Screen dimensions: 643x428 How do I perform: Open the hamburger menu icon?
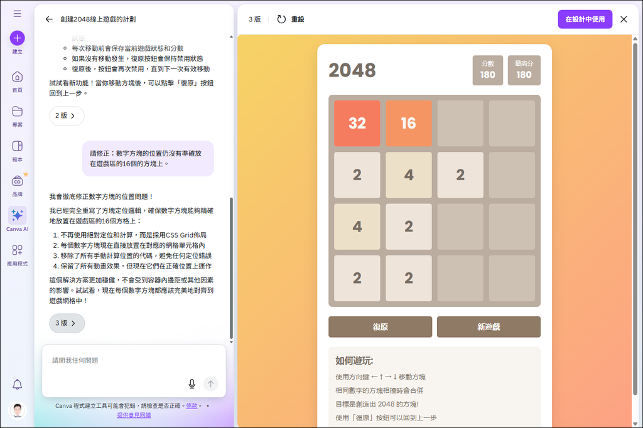pyautogui.click(x=17, y=14)
